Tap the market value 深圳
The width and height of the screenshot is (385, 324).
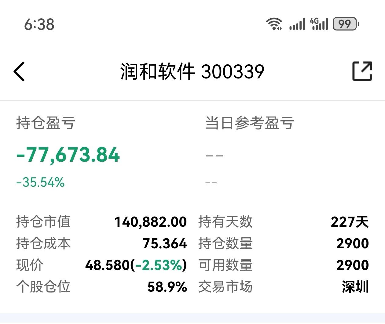pos(355,287)
